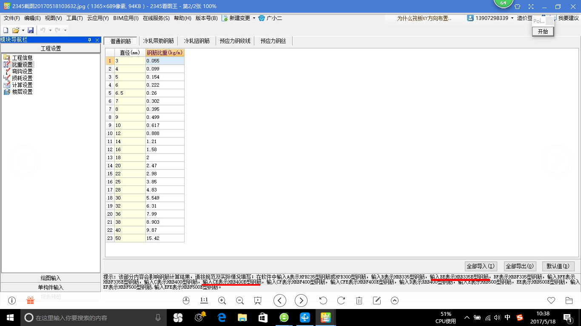This screenshot has width=581, height=326.
Task: Open the 工具(T) menu
Action: tap(74, 18)
